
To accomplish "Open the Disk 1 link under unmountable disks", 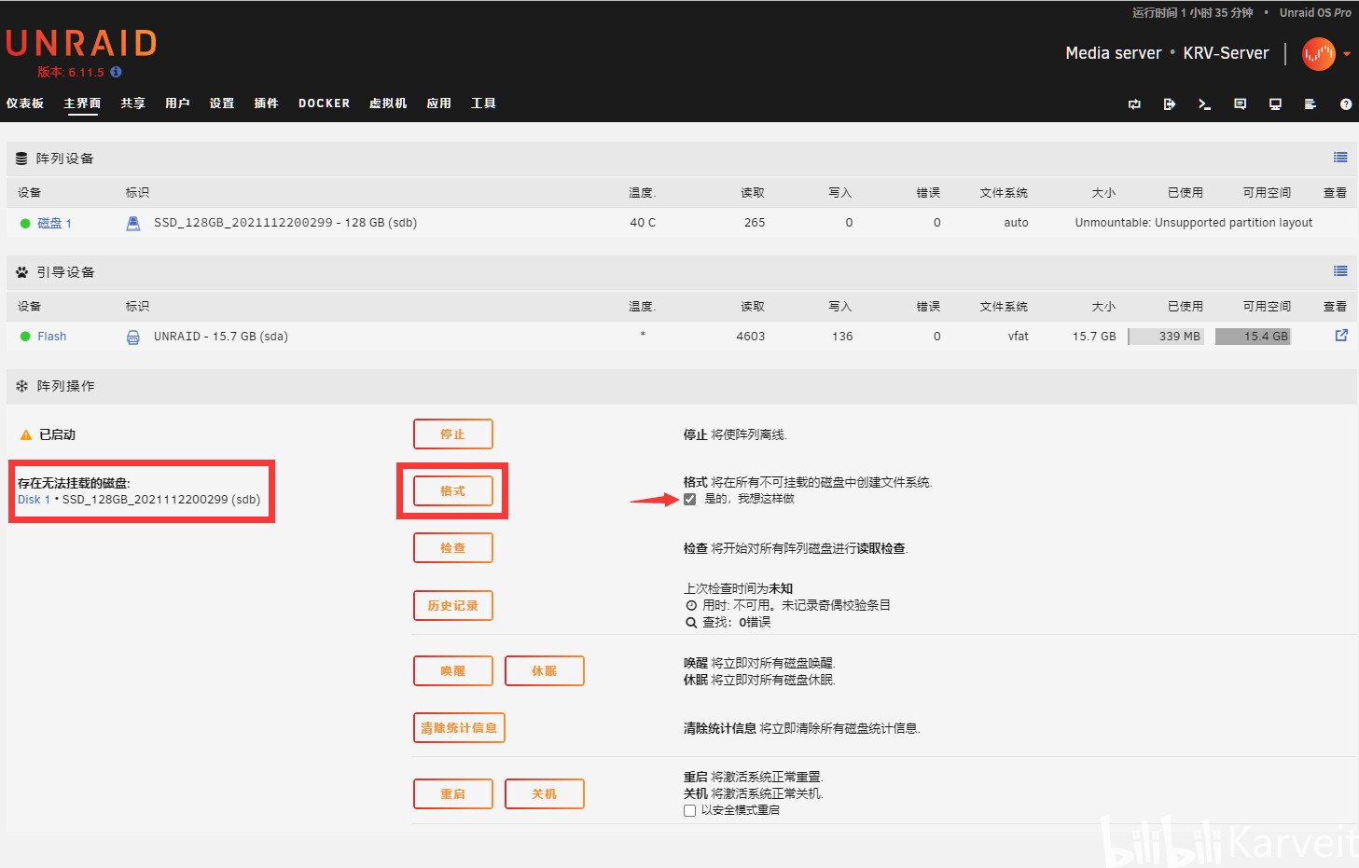I will pyautogui.click(x=35, y=500).
